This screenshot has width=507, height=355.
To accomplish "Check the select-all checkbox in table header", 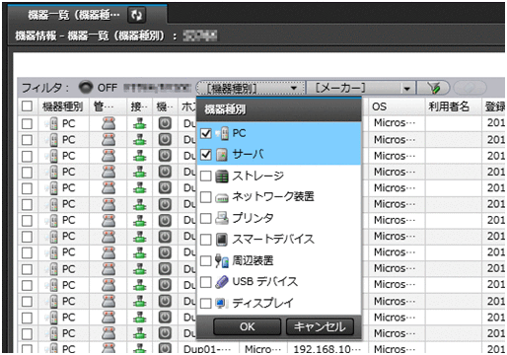I will click(27, 106).
